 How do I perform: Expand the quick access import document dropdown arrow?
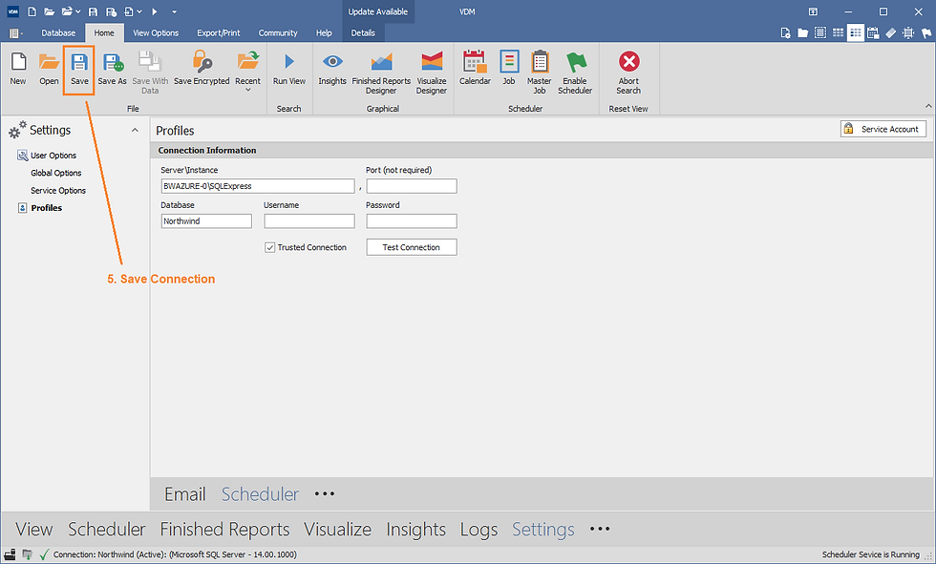139,11
